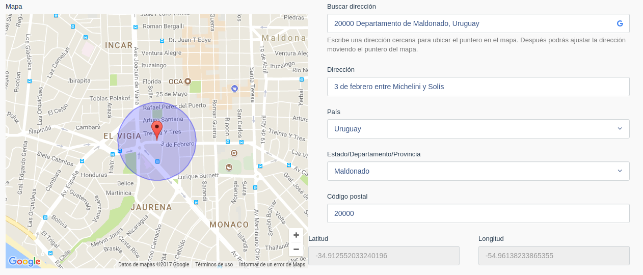643x275 pixels.
Task: Focus the Buscar dirección search field
Action: pos(471,23)
